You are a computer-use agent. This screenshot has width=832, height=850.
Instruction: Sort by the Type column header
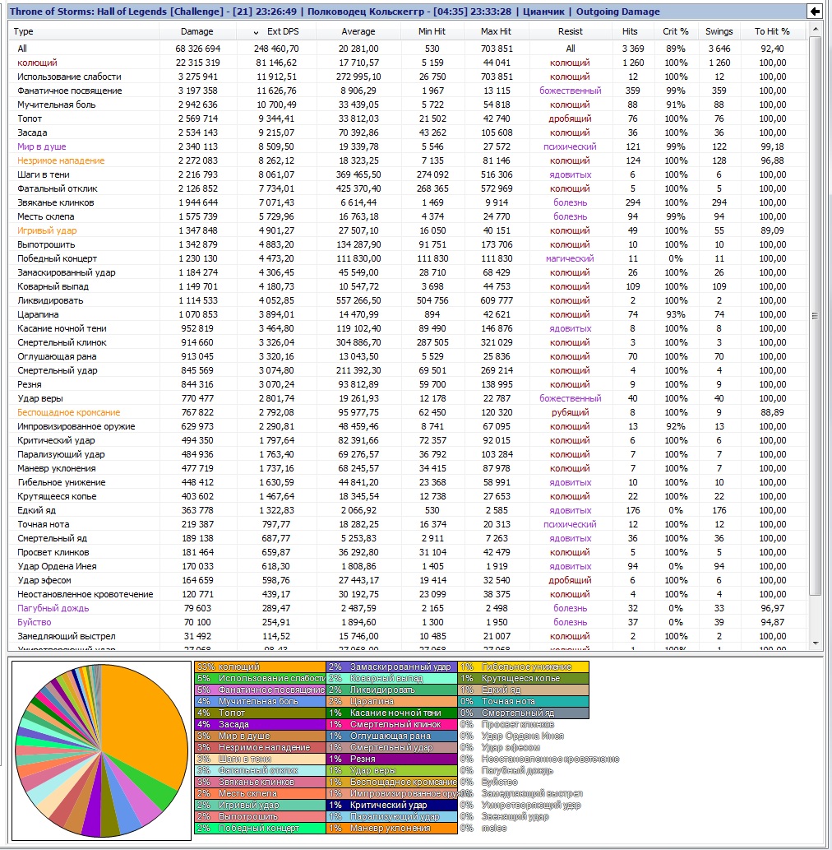84,31
